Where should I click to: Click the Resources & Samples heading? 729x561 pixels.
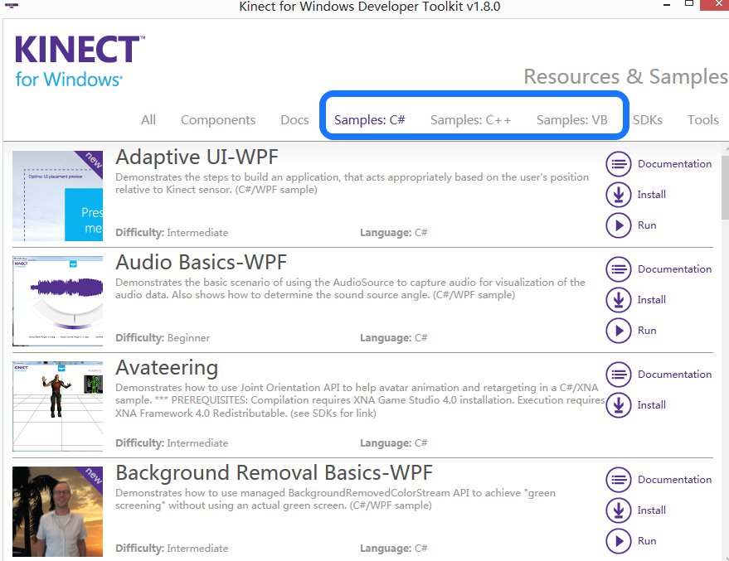pos(626,76)
